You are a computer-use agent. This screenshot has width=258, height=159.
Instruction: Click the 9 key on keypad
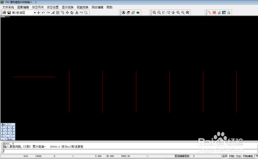(x=12, y=127)
